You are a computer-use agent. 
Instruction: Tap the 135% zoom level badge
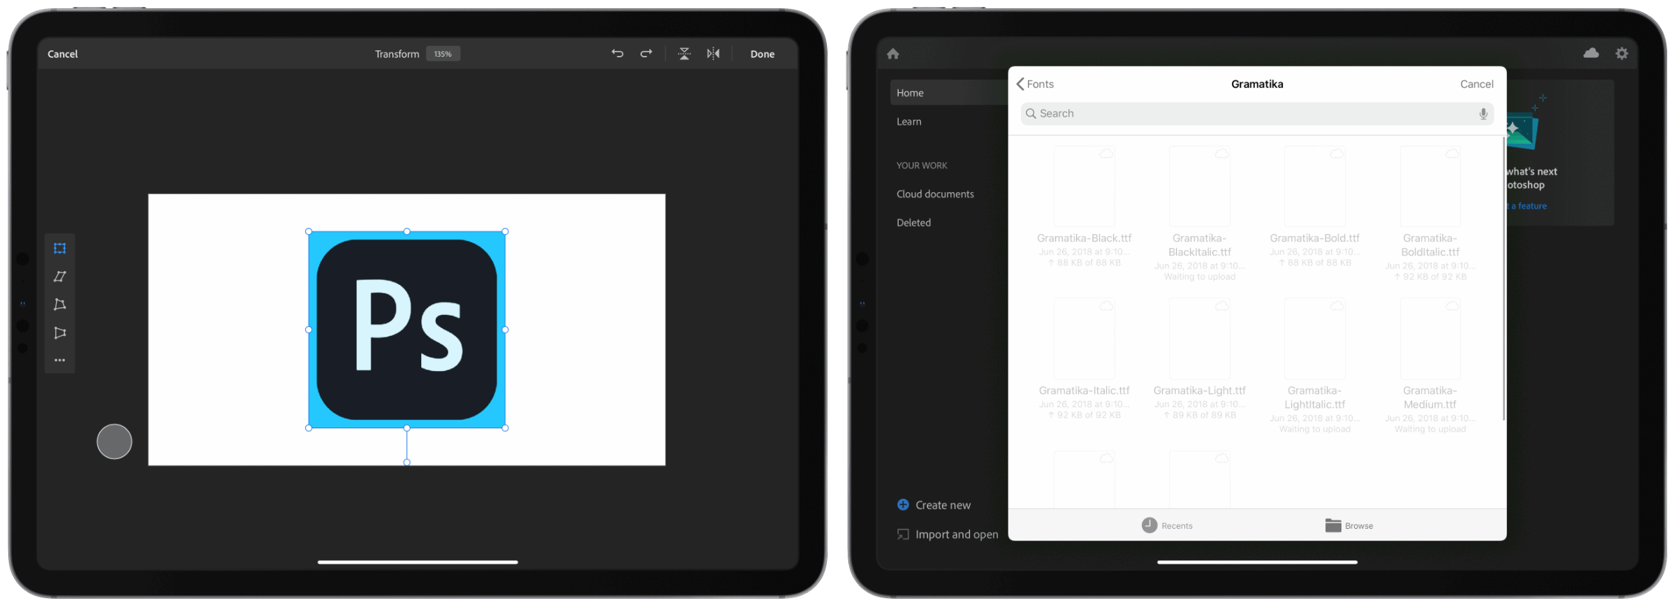click(443, 54)
